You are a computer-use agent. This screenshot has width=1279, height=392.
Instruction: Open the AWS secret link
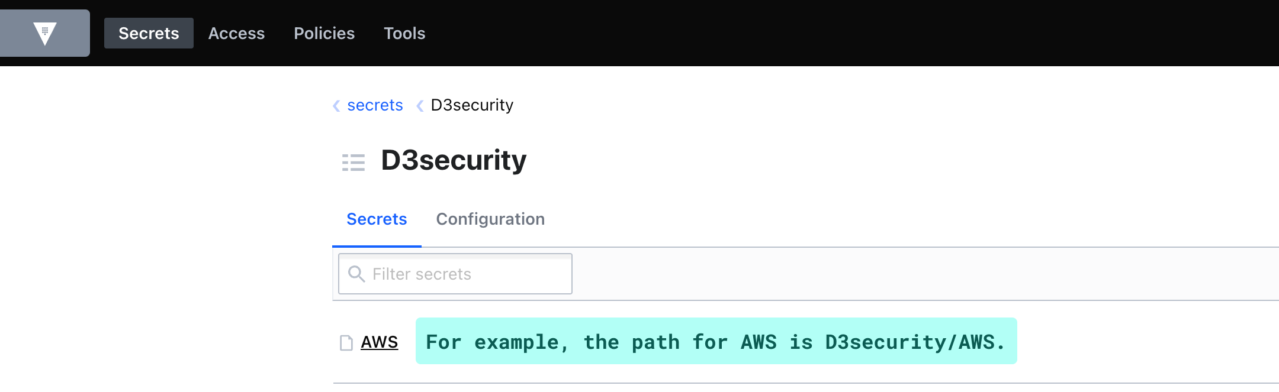380,342
